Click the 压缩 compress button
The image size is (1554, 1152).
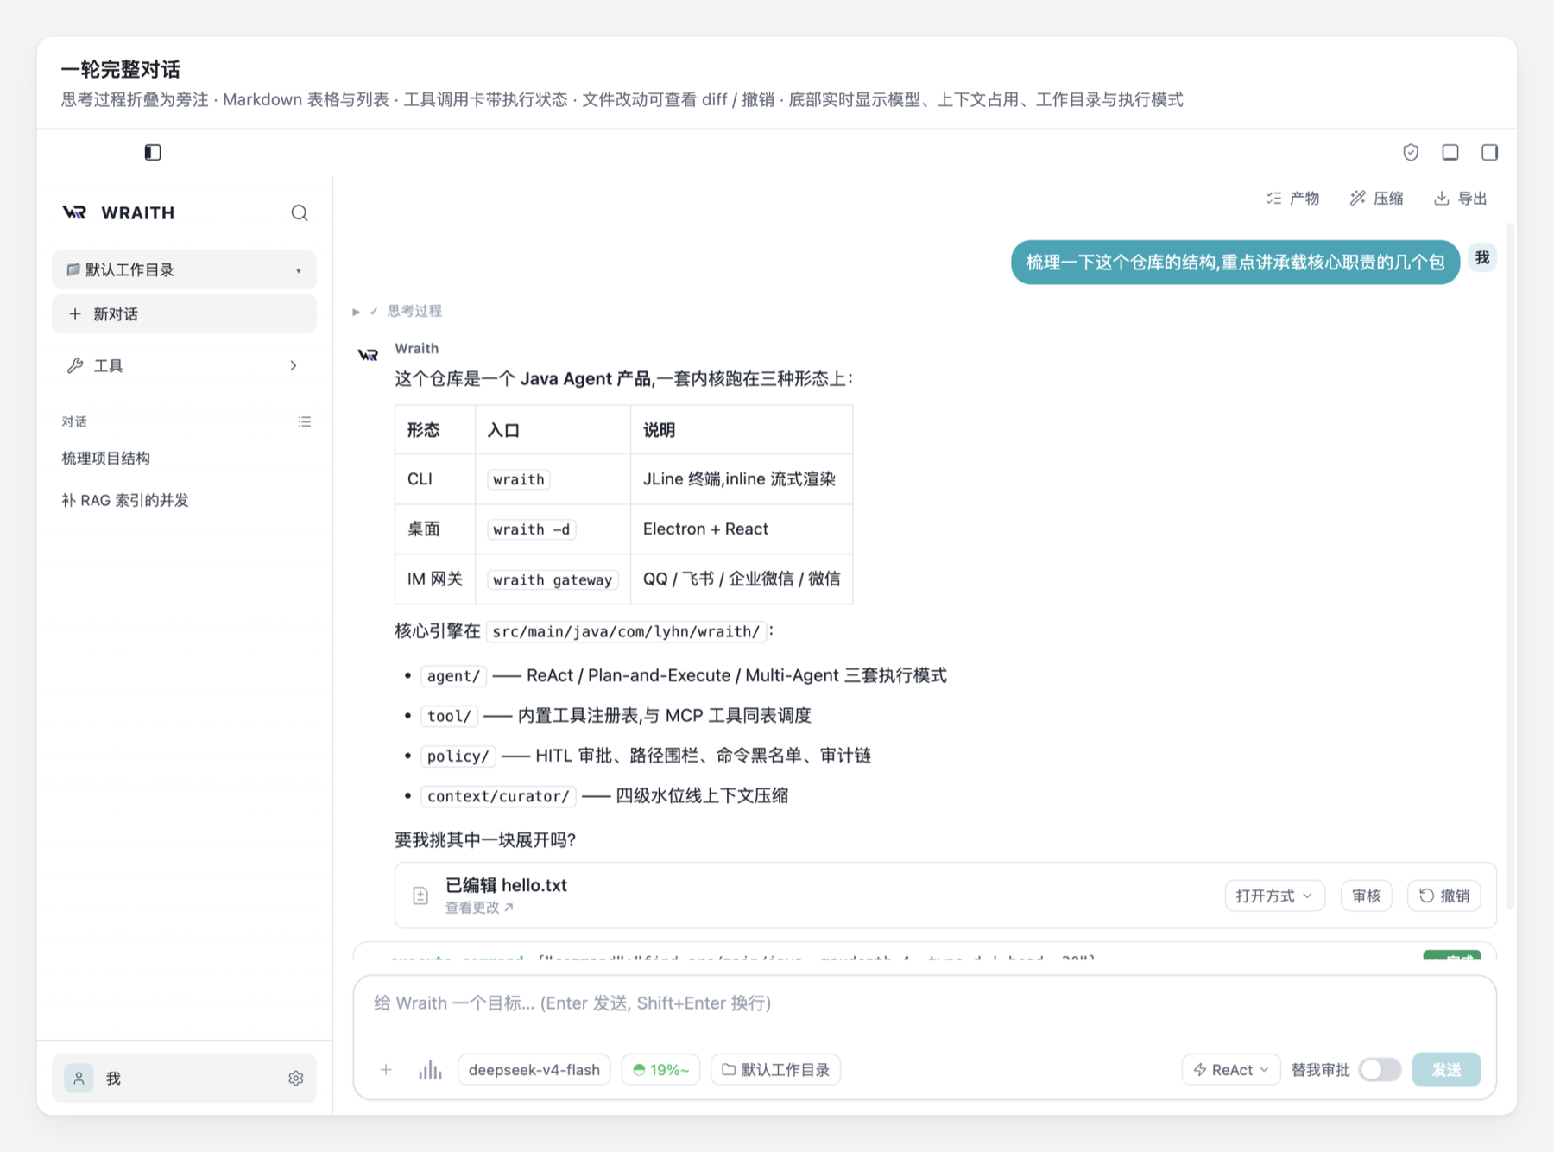coord(1377,199)
